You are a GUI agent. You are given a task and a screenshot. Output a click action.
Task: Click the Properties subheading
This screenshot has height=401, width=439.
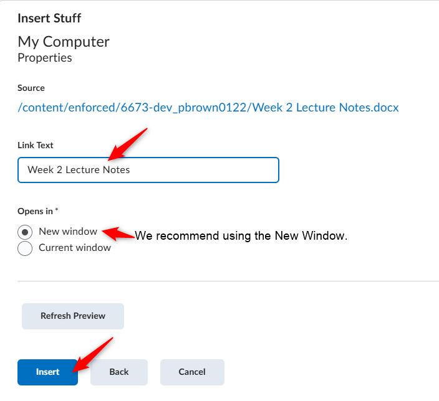click(x=45, y=58)
